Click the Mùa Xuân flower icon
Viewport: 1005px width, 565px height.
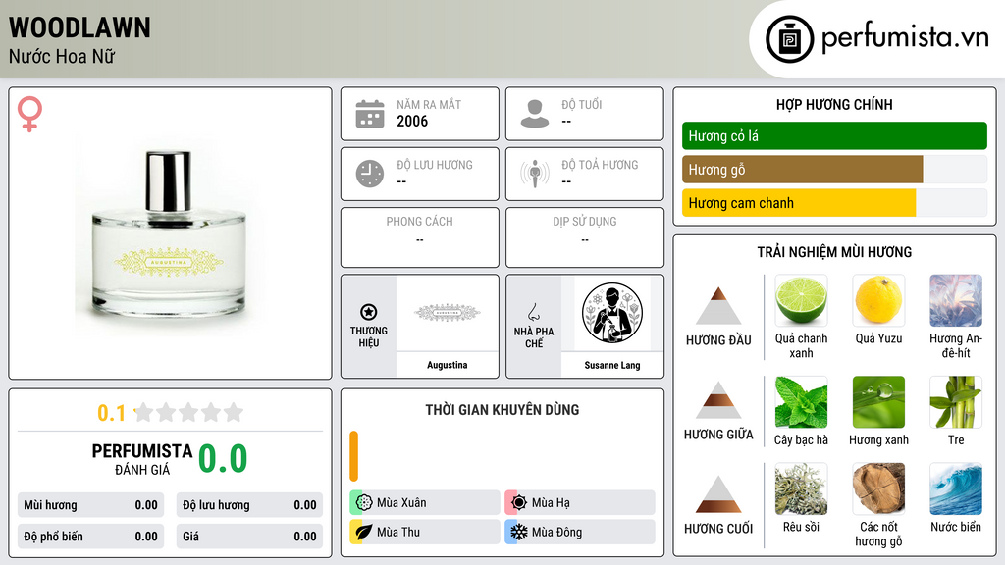363,503
